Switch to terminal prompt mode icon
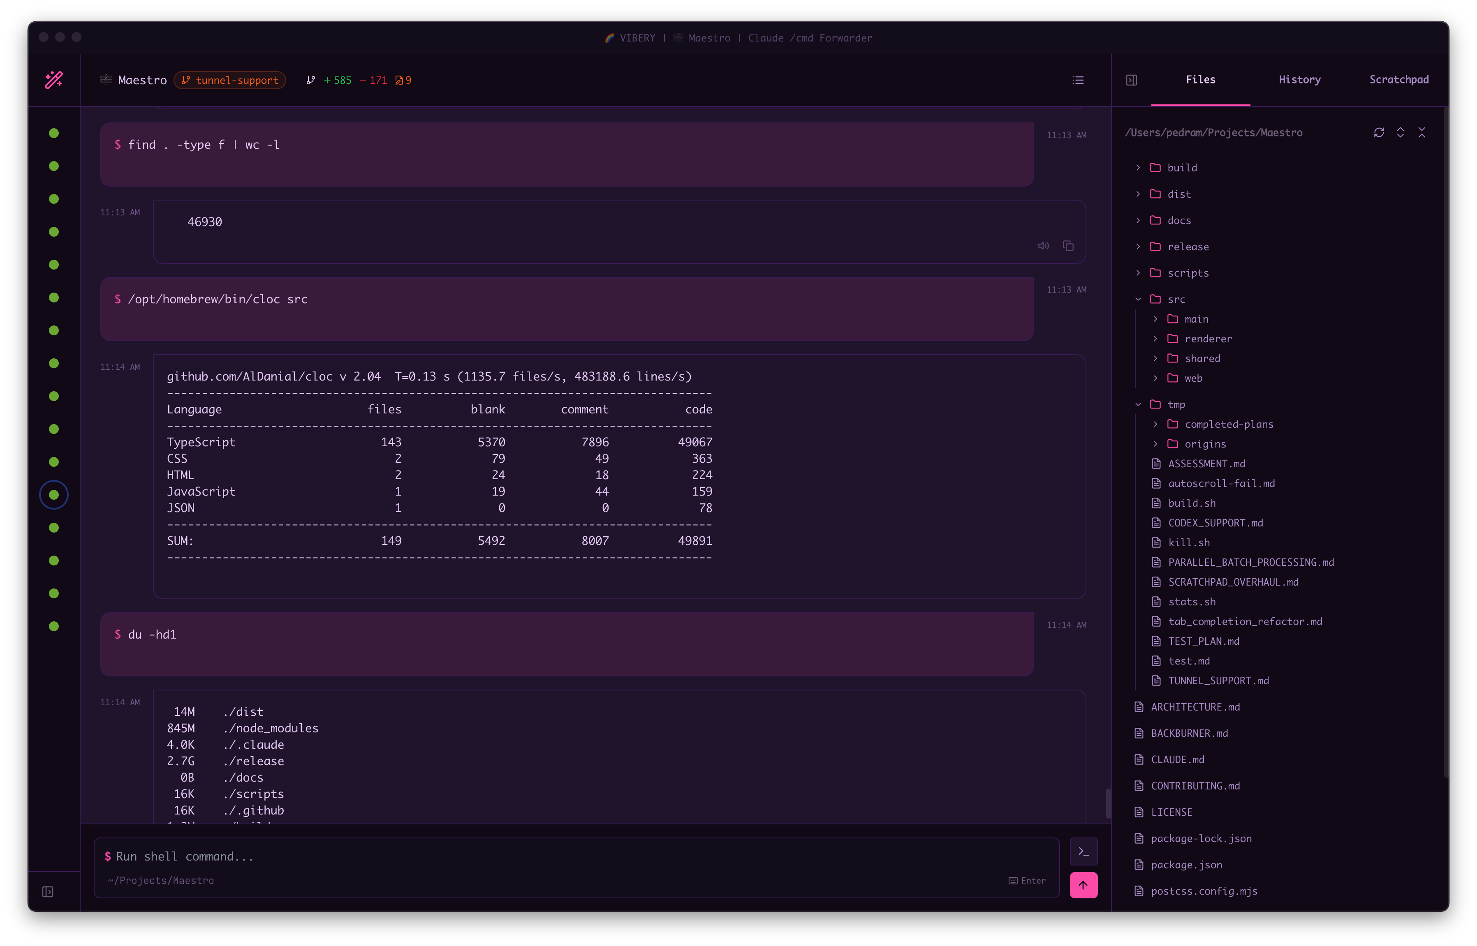Screen dimensions: 1477x946 pos(1083,852)
